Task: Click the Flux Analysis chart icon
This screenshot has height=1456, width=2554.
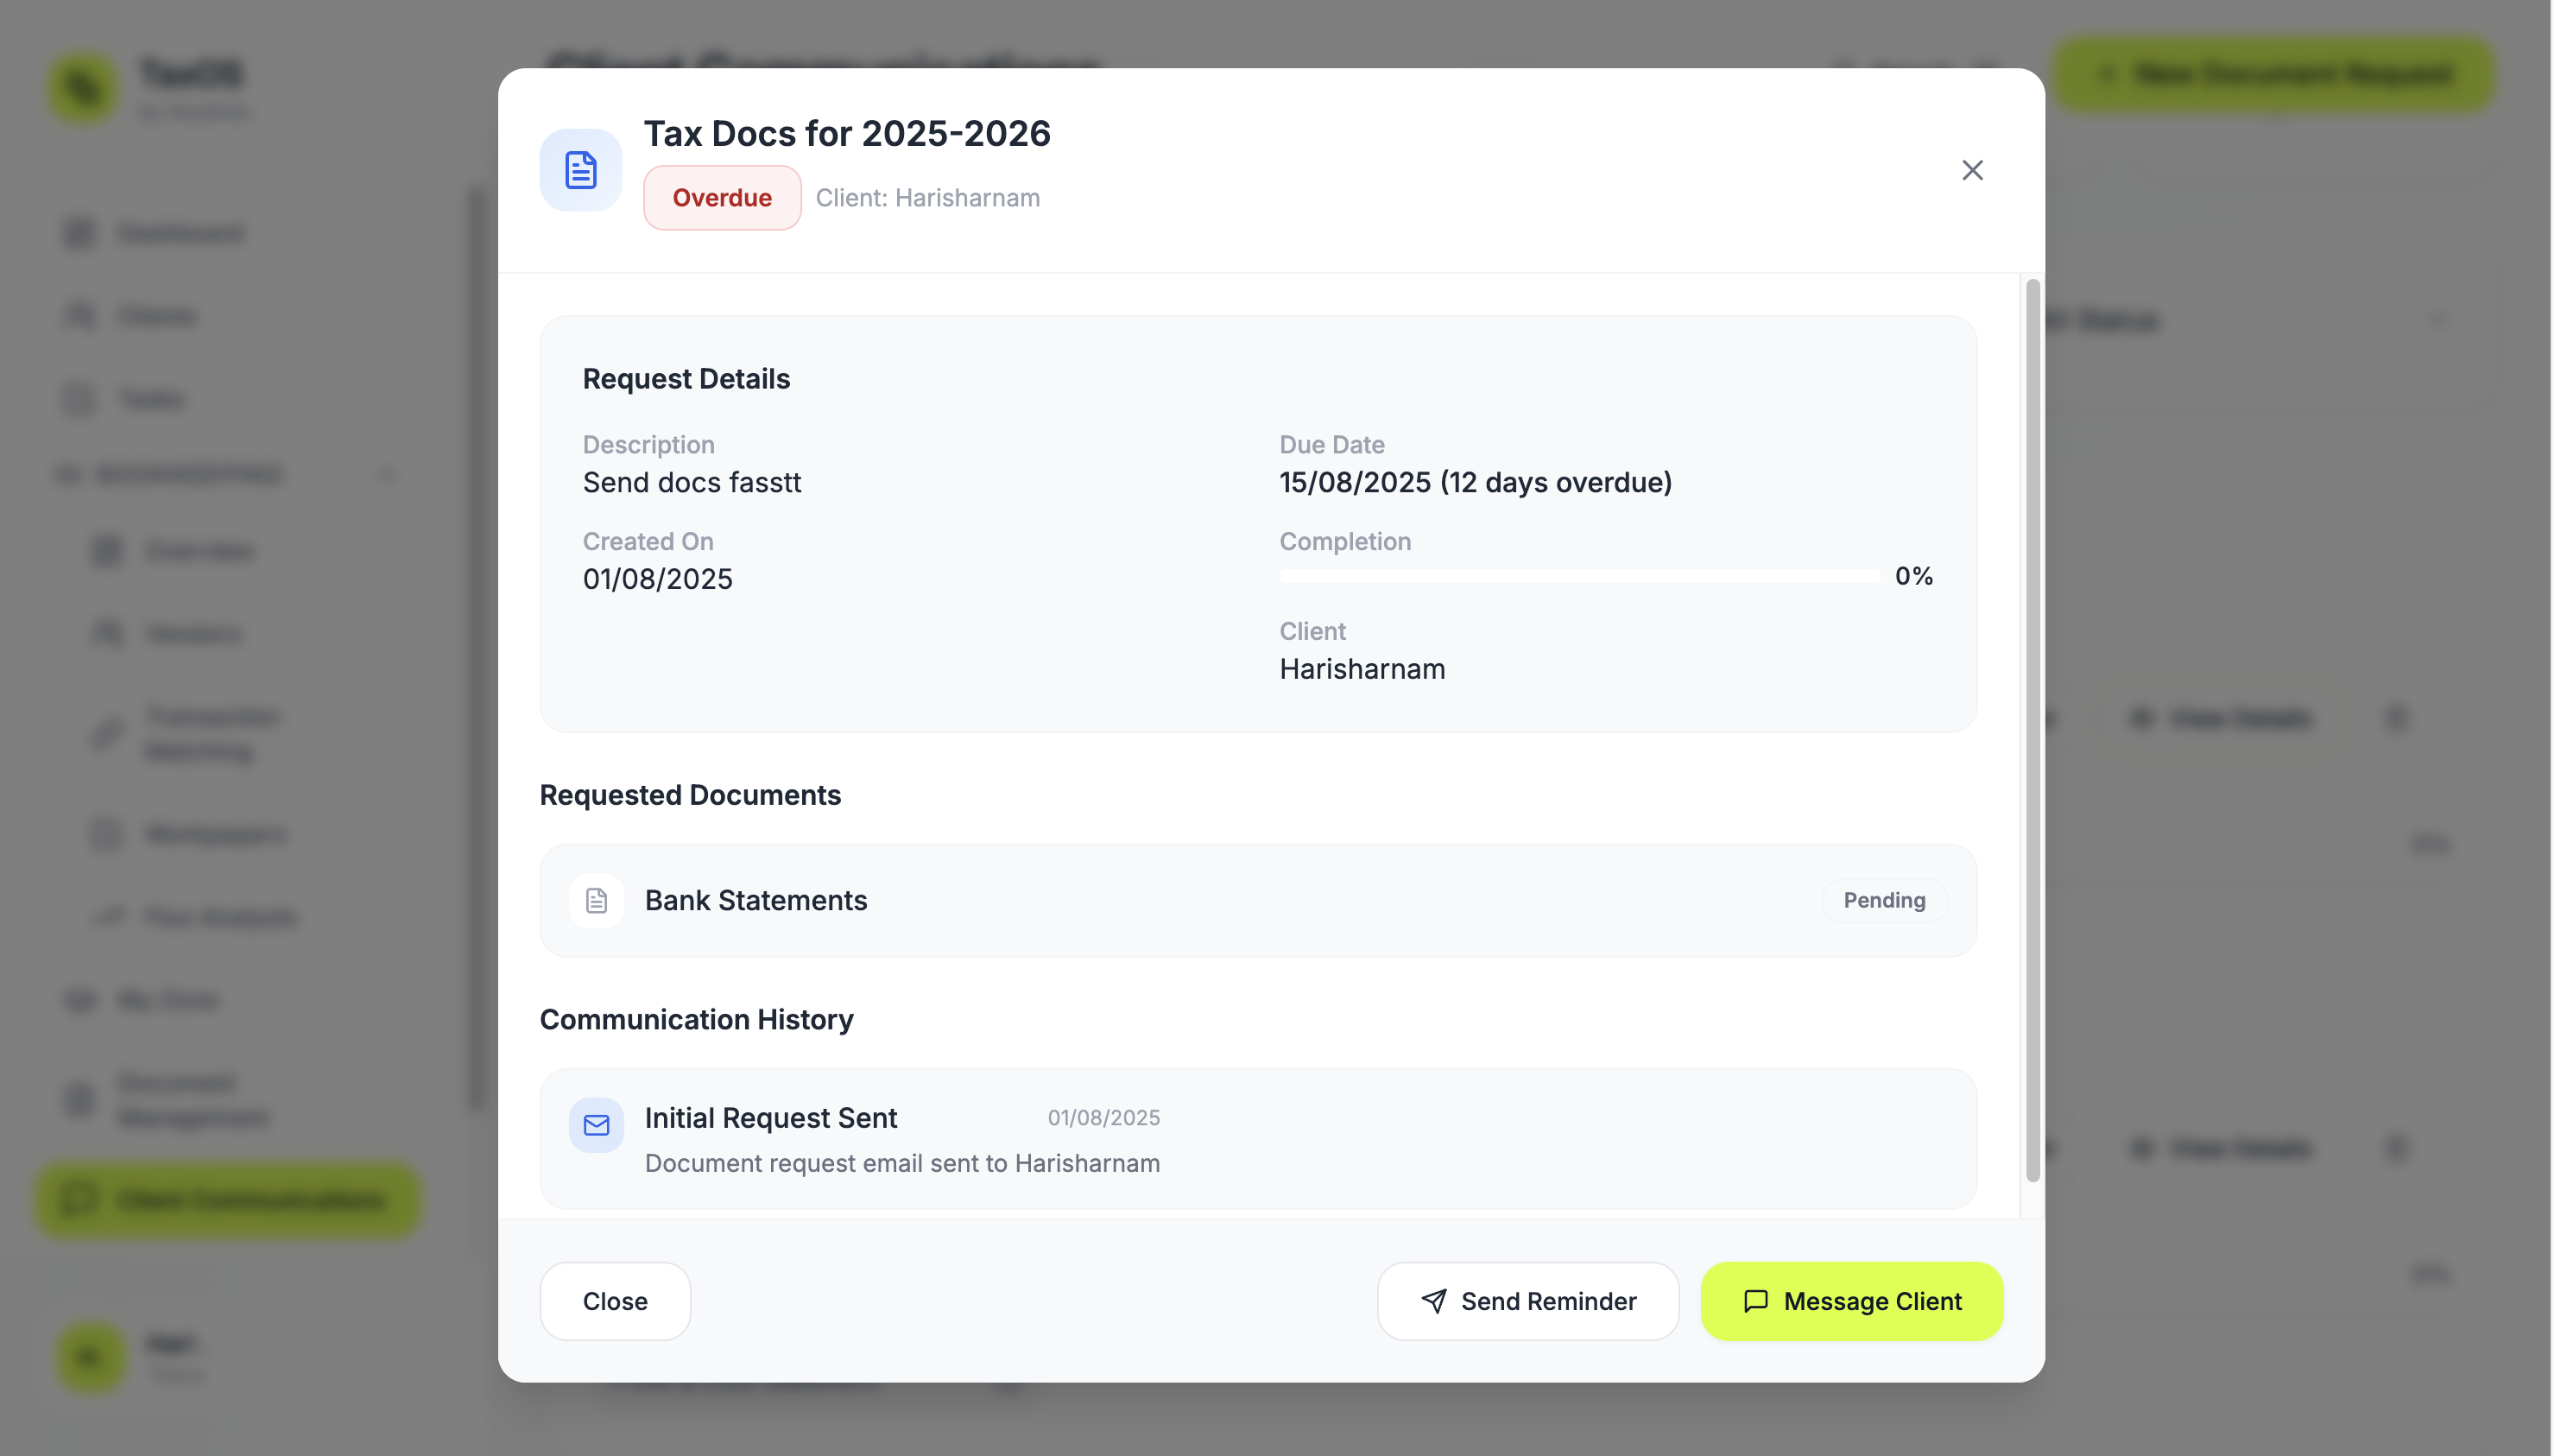Action: 108,916
